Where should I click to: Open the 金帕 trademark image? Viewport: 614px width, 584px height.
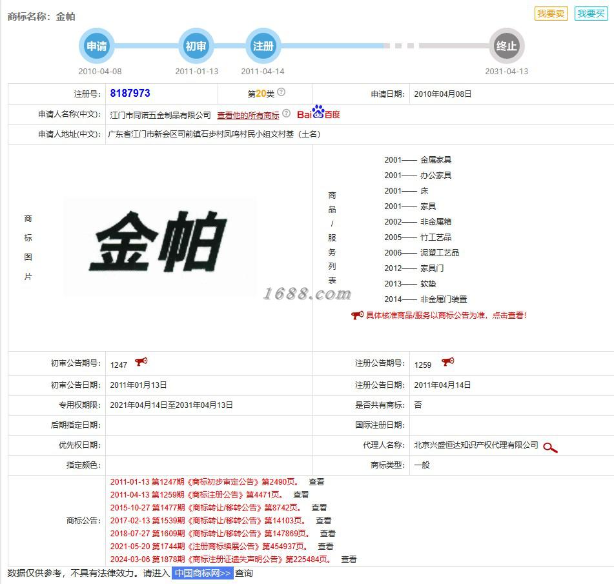click(x=160, y=245)
